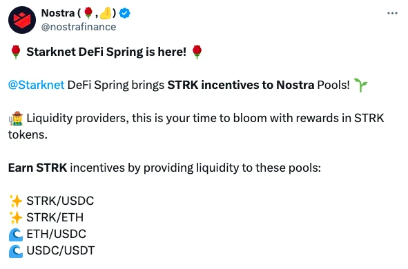Click the wave emoji next to ETH/USDC
The width and height of the screenshot is (408, 269).
click(x=16, y=235)
